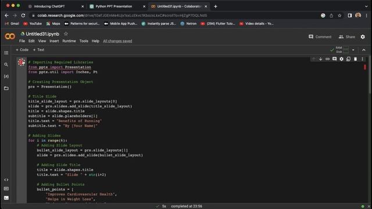
Task: Open the Runtime menu
Action: (69, 41)
